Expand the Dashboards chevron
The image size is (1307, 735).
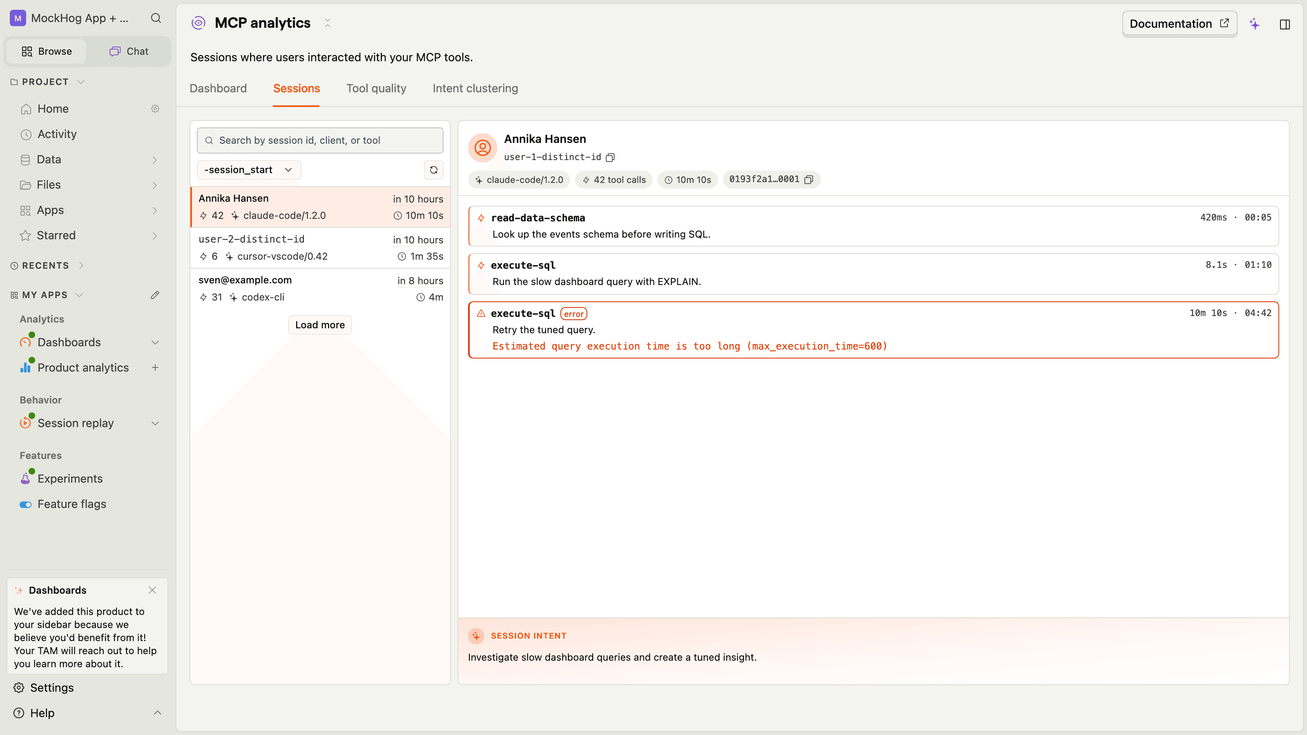tap(155, 343)
